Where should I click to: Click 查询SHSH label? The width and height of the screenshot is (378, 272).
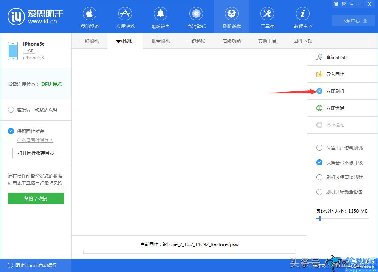337,57
